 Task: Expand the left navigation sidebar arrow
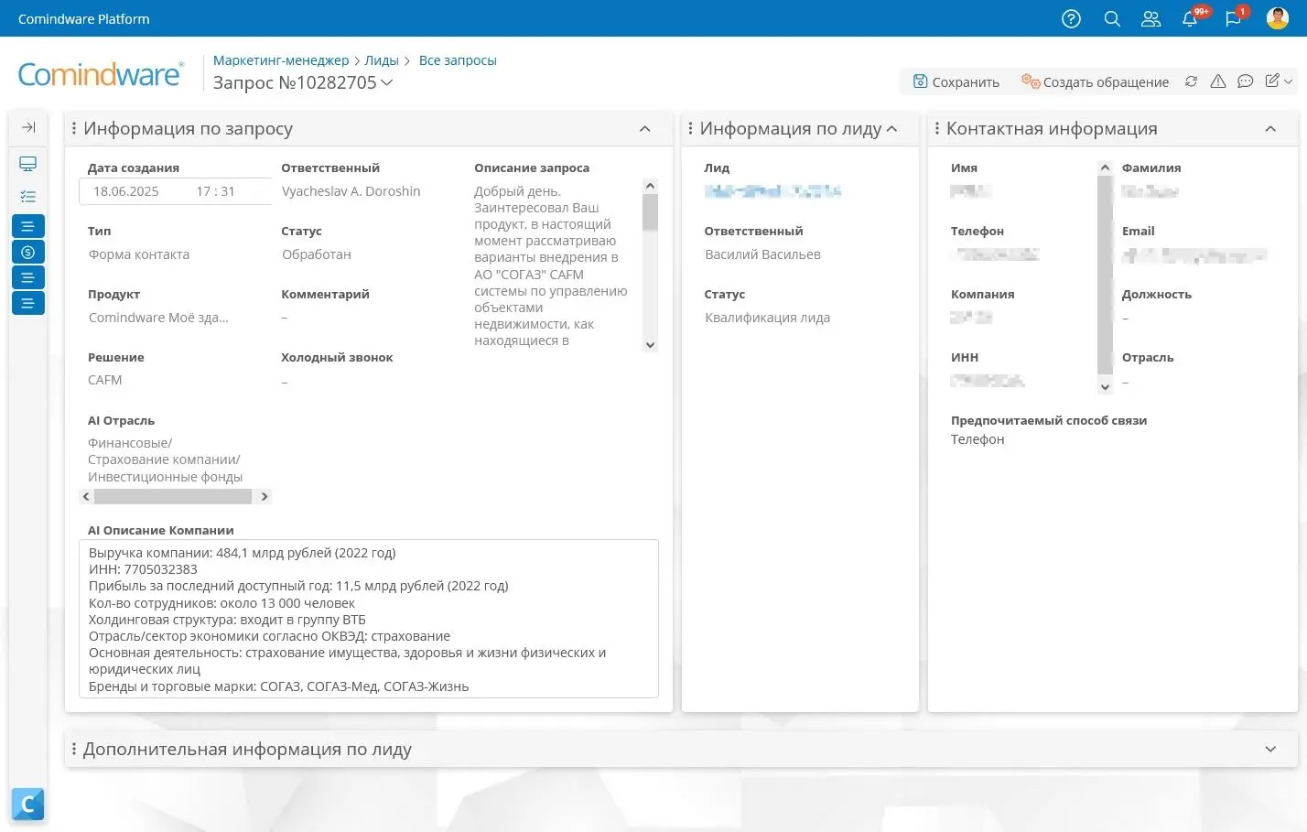tap(27, 127)
